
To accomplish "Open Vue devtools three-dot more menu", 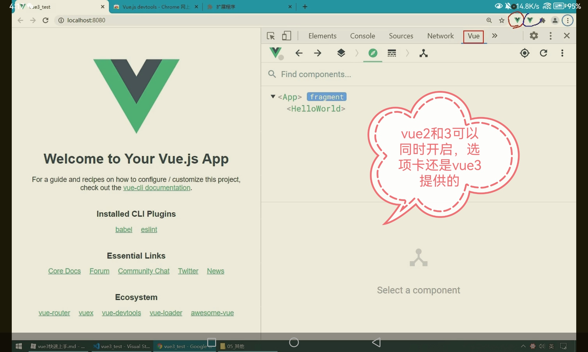I will click(562, 53).
